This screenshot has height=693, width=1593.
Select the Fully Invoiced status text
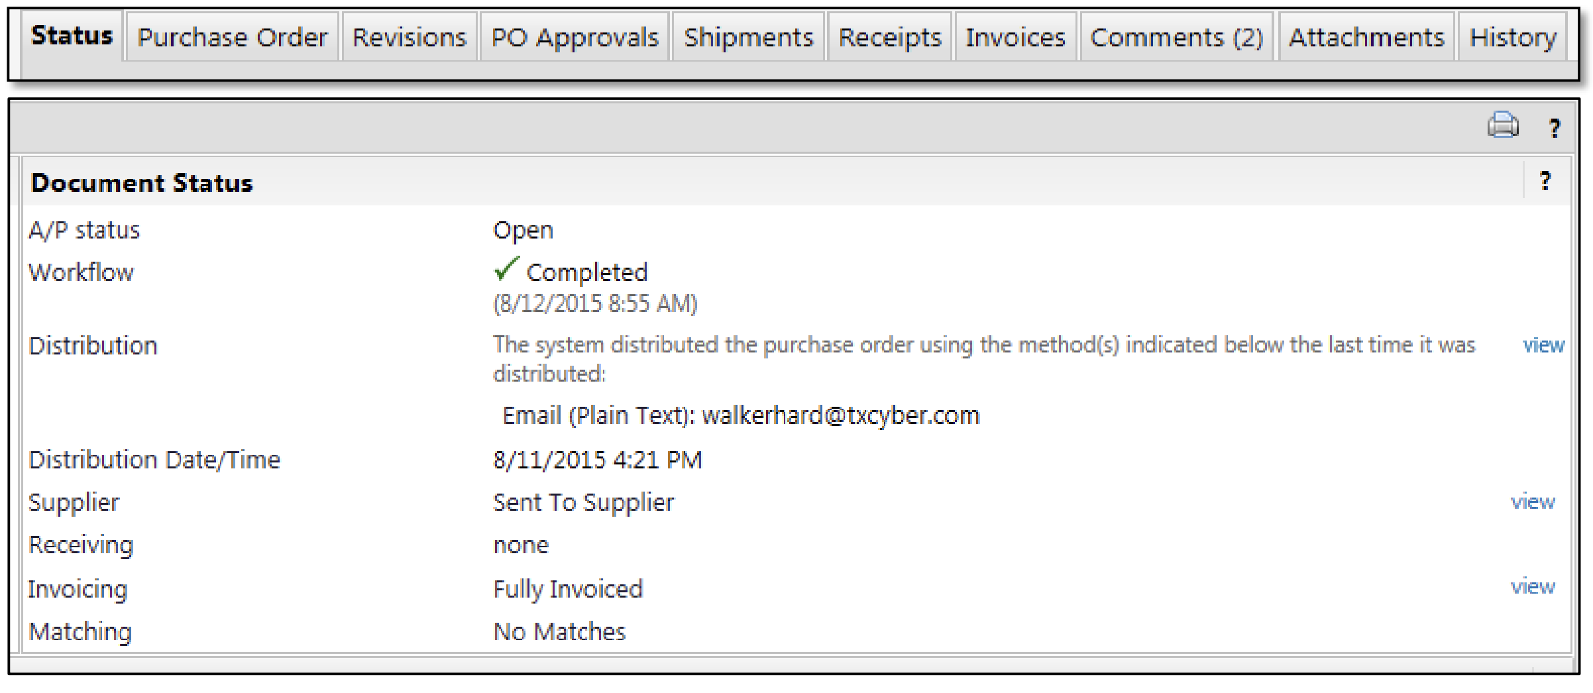[x=567, y=588]
